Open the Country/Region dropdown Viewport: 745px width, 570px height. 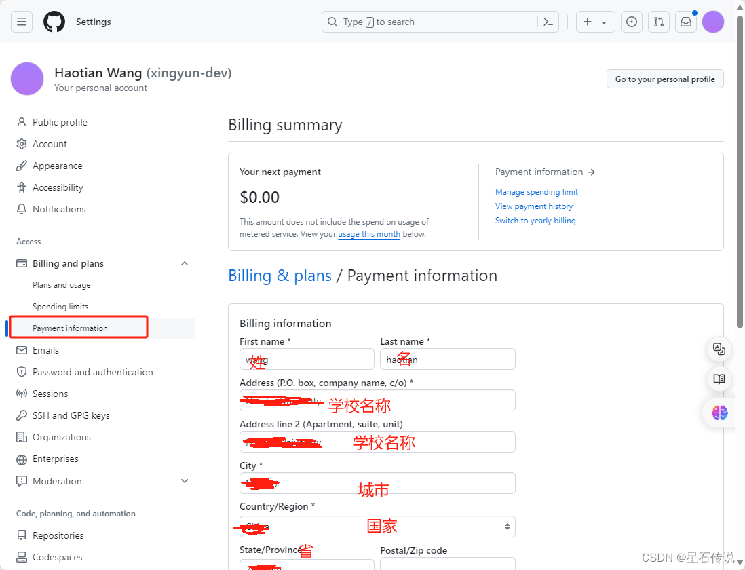pos(377,527)
